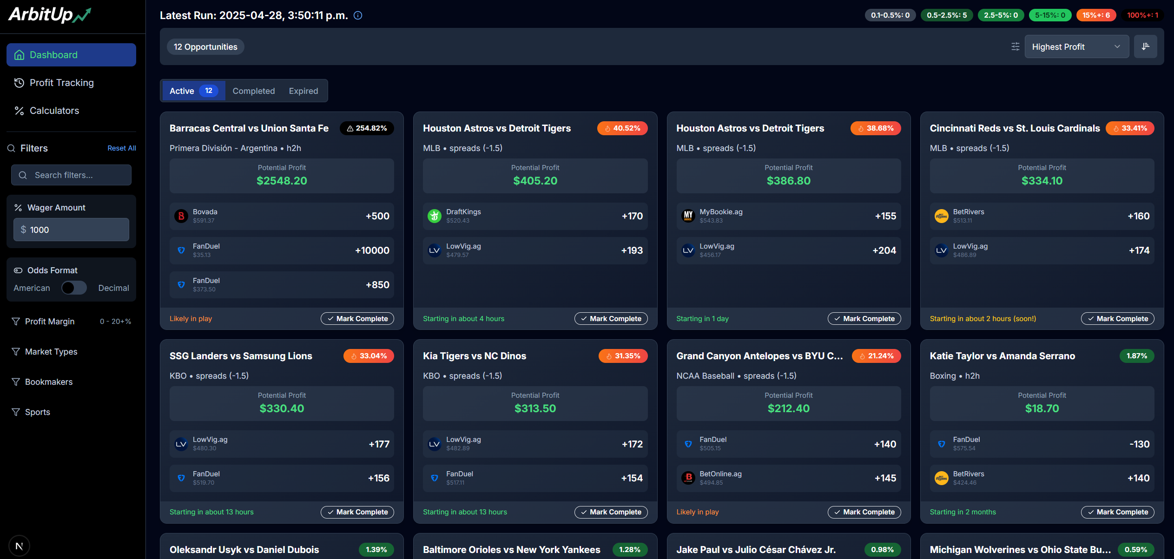Click the $2548.20 potential profit
1174x559 pixels.
click(x=282, y=181)
